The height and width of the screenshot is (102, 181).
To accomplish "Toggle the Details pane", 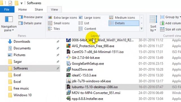I will [x=30, y=23].
